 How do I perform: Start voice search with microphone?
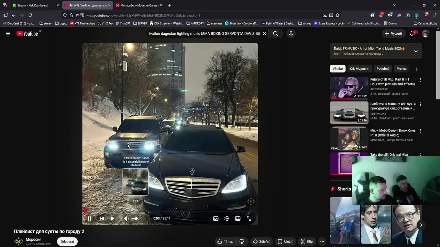point(291,34)
